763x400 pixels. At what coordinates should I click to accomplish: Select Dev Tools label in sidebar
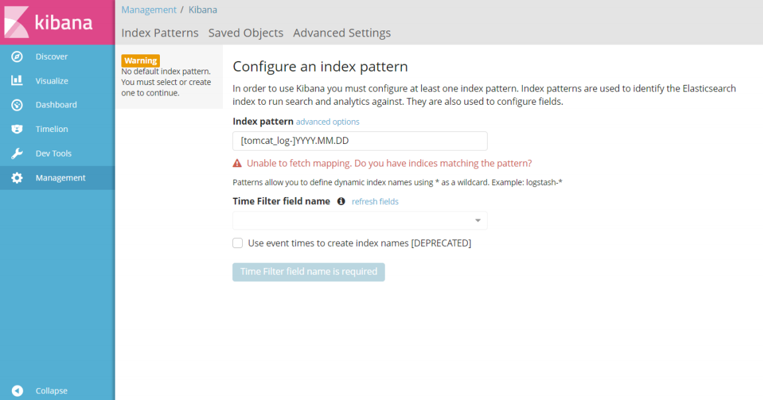[54, 153]
